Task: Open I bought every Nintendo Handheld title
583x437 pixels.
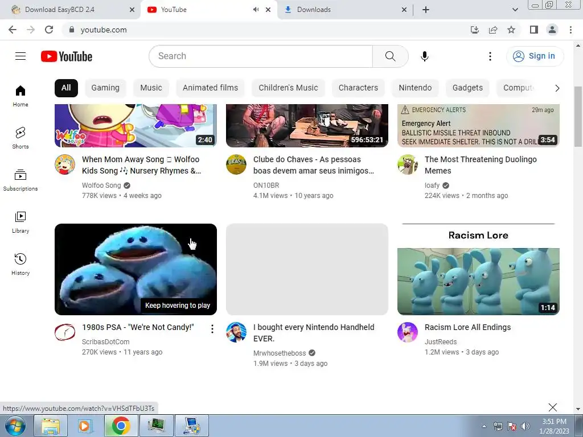Action: 314,333
